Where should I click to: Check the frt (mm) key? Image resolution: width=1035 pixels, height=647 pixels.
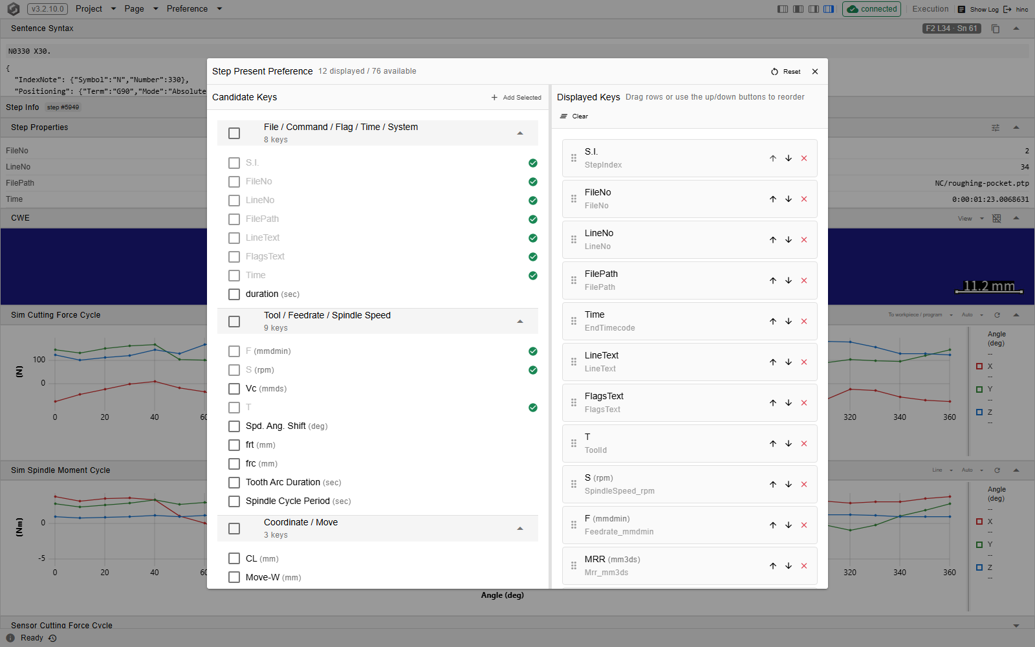(x=234, y=445)
